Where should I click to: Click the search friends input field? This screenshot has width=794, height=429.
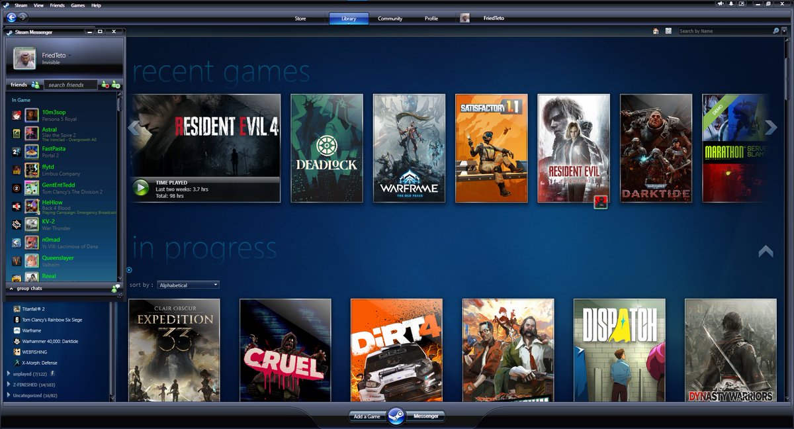71,85
